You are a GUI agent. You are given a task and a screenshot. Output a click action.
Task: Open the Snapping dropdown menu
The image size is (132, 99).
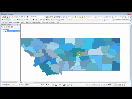pos(101,17)
